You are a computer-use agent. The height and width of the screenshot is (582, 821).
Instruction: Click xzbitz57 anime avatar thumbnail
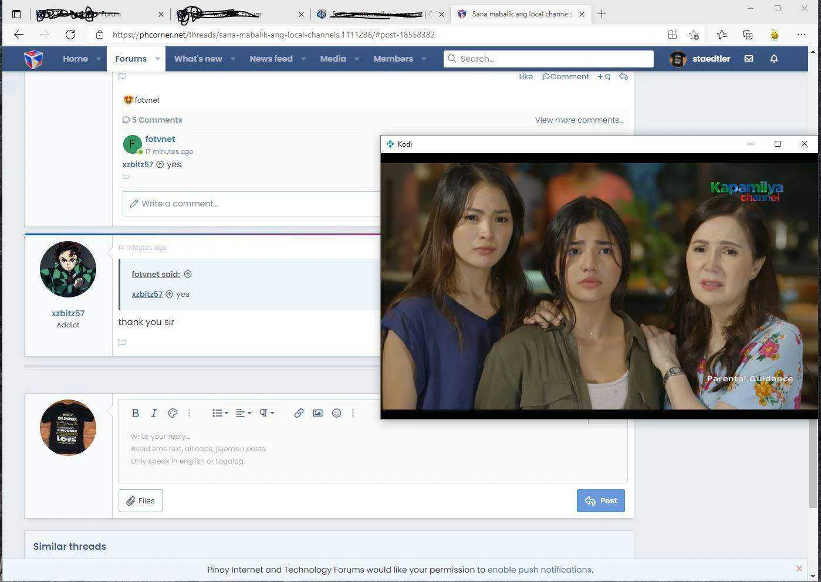coord(68,269)
